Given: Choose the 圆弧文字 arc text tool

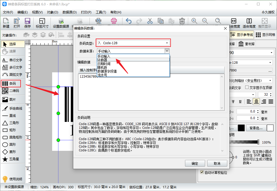Looking at the screenshot, I should point(13,74).
